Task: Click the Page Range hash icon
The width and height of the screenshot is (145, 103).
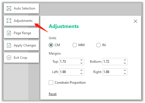Action: click(x=9, y=33)
